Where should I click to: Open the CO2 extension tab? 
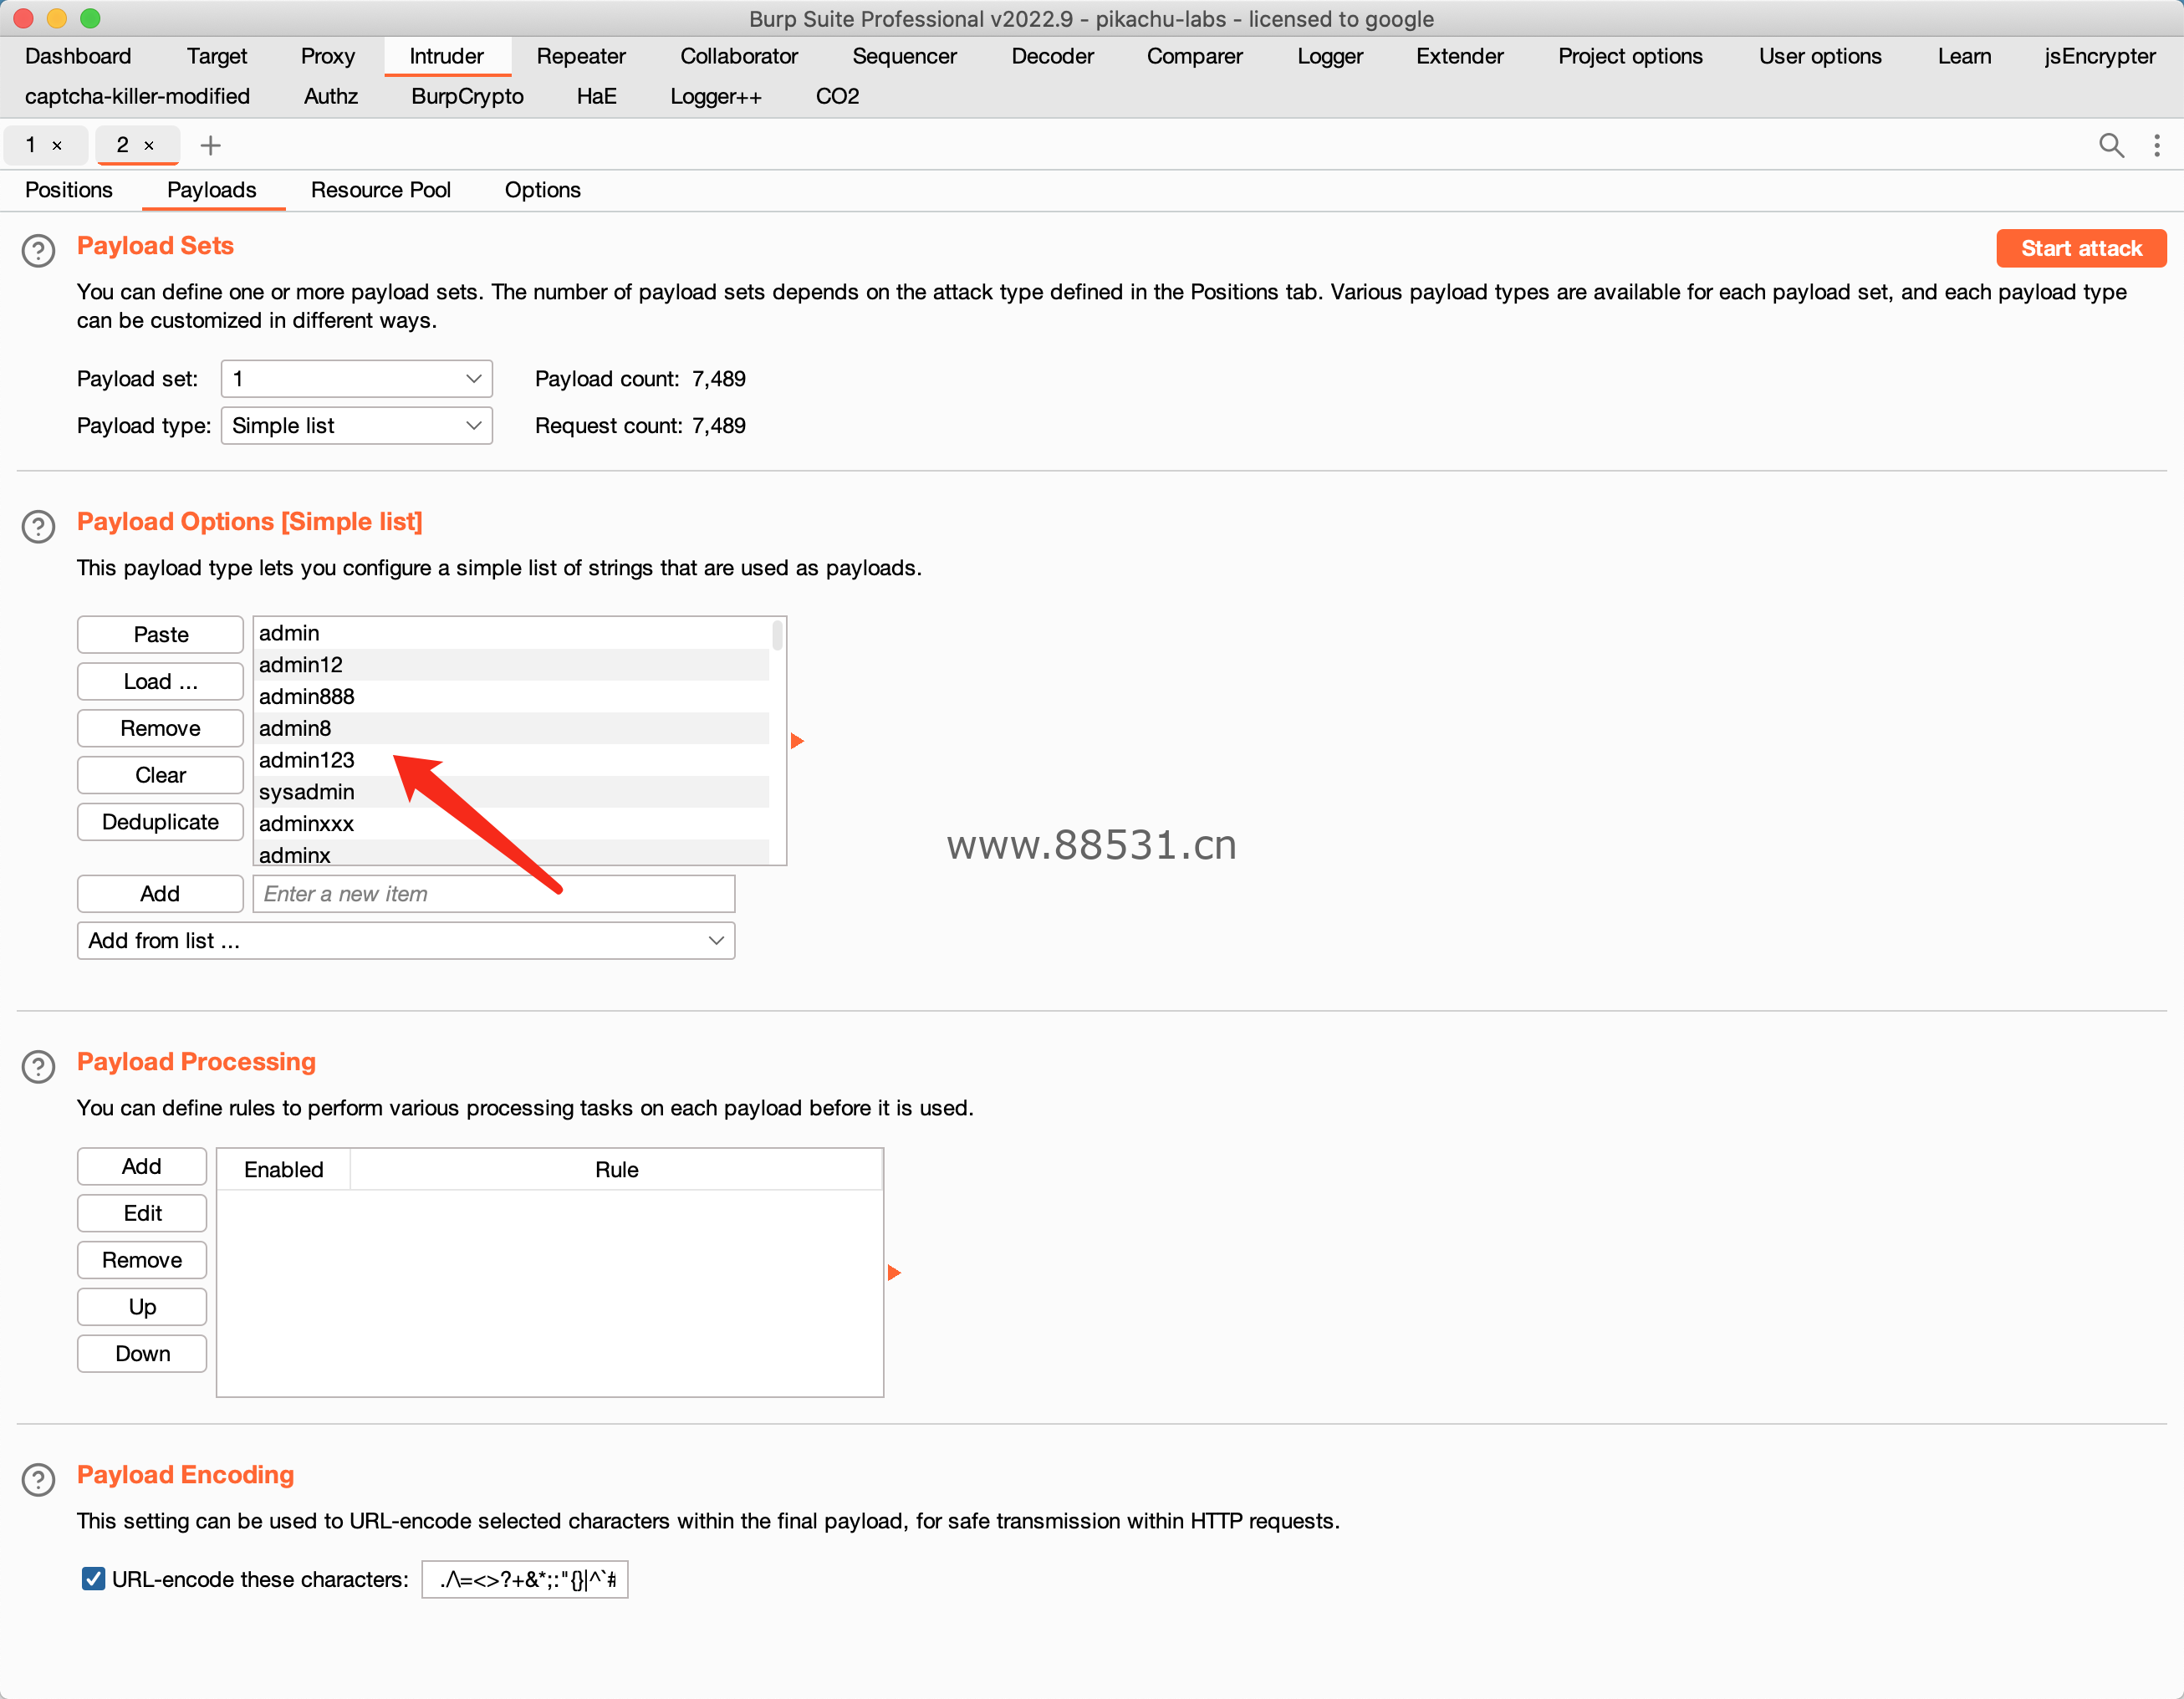point(837,96)
